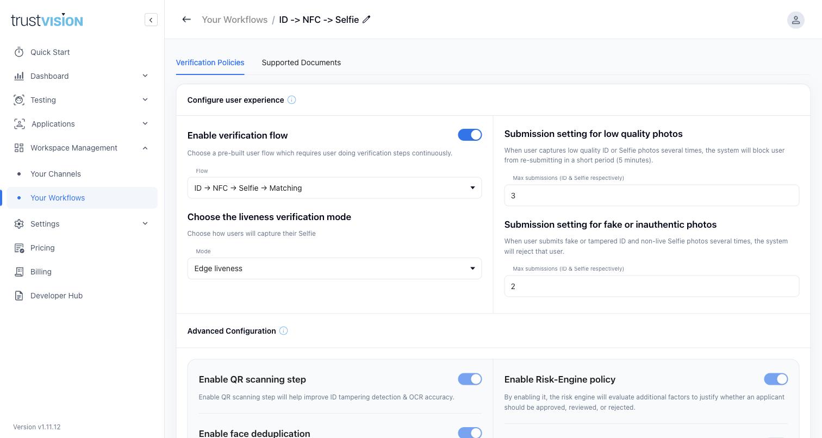Click the Quick Start stopwatch icon
822x438 pixels.
pos(19,52)
